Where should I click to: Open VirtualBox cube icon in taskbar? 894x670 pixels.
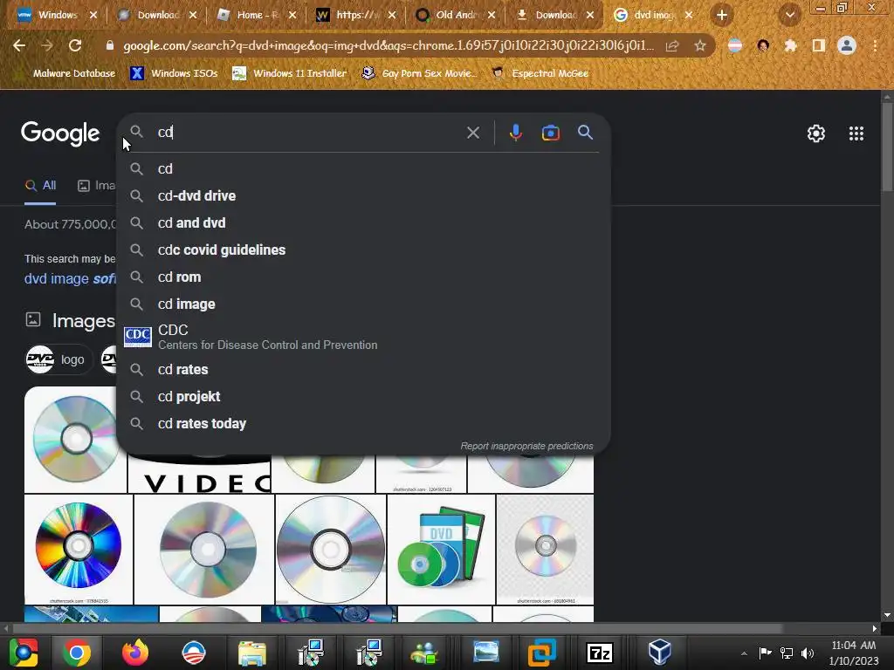[x=660, y=652]
